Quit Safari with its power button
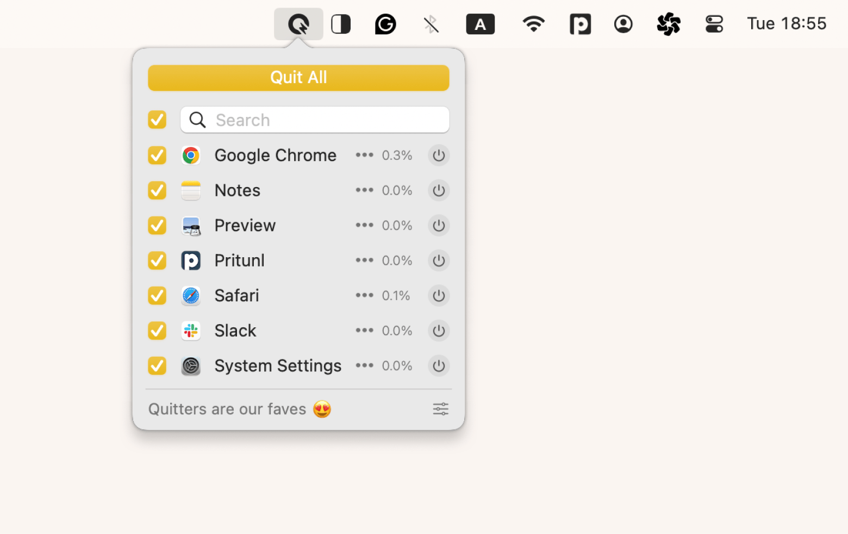This screenshot has height=534, width=848. (439, 296)
